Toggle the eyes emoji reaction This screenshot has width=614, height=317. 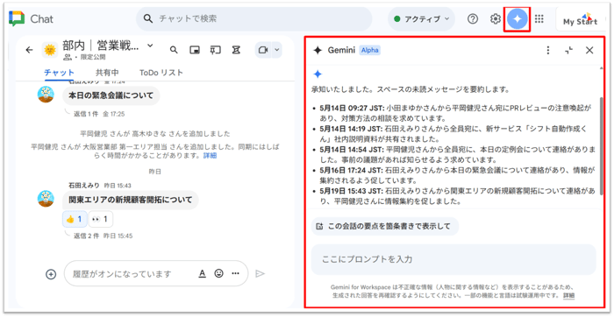pyautogui.click(x=101, y=219)
